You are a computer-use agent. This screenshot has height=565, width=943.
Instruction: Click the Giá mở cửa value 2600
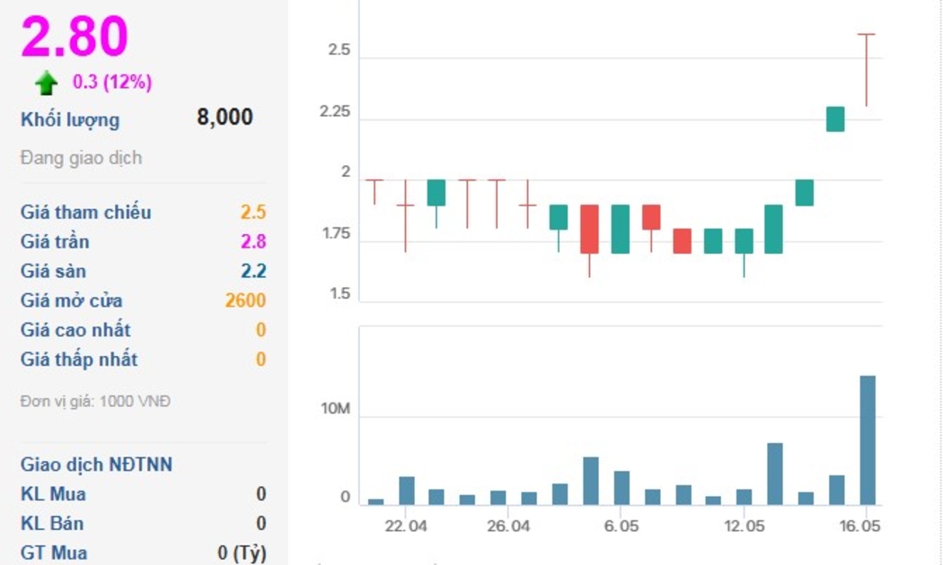pos(245,300)
